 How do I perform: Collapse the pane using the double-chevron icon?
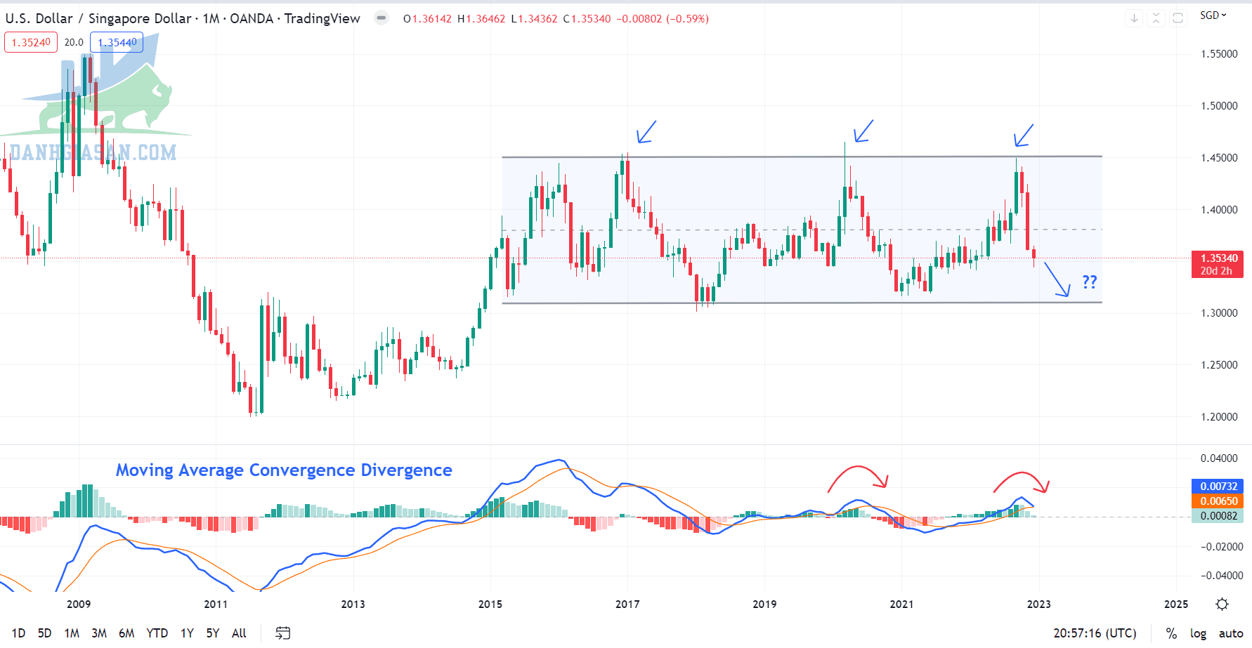[1156, 18]
